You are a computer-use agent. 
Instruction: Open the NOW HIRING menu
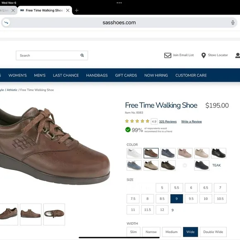[156, 75]
